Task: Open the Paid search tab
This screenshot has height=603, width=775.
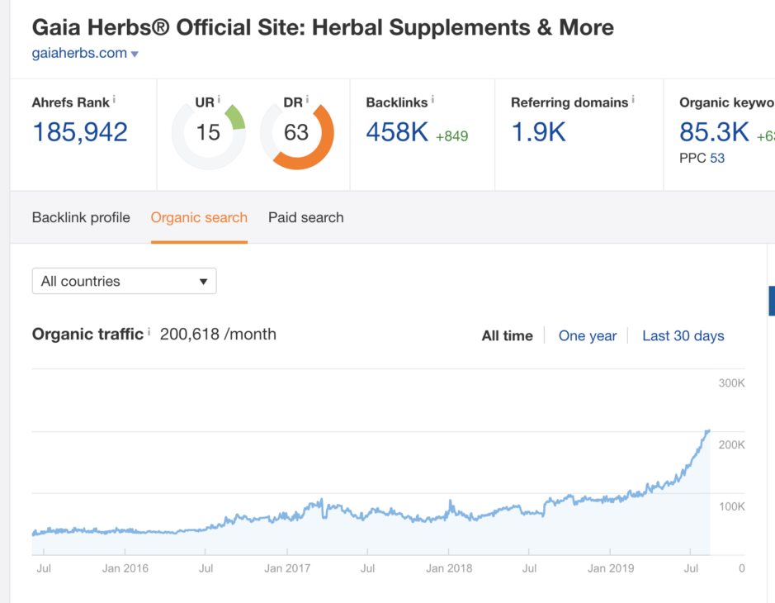Action: 306,217
